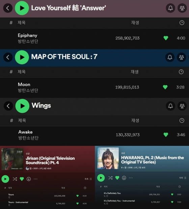Viewport: 189px width, 209px height.
Task: Toggle the heart on Moon track
Action: point(165,87)
